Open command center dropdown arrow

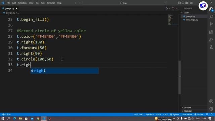point(165,3)
